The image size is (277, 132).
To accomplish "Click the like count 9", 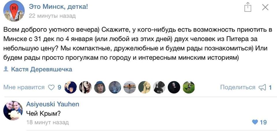I will (x=59, y=87).
